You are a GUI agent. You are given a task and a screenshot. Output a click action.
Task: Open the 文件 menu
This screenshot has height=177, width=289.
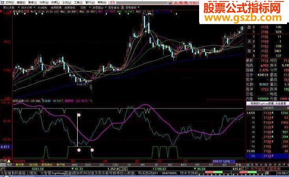pos(10,2)
